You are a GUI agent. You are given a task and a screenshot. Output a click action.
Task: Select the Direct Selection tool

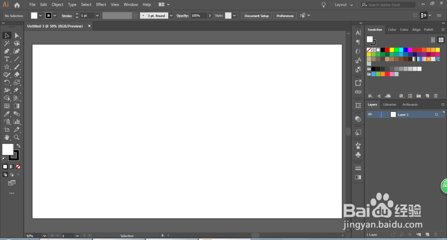pos(17,35)
